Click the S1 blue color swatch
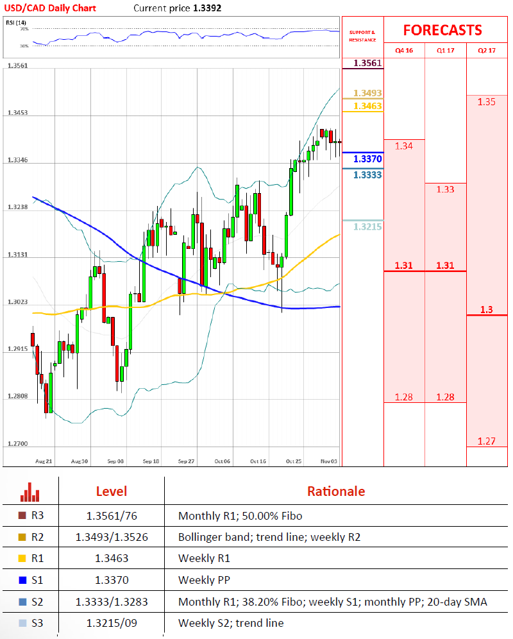Screen dimensions: 513x639 pos(22,580)
